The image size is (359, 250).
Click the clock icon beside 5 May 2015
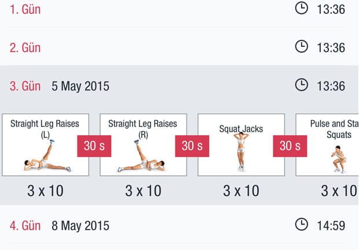(x=301, y=85)
